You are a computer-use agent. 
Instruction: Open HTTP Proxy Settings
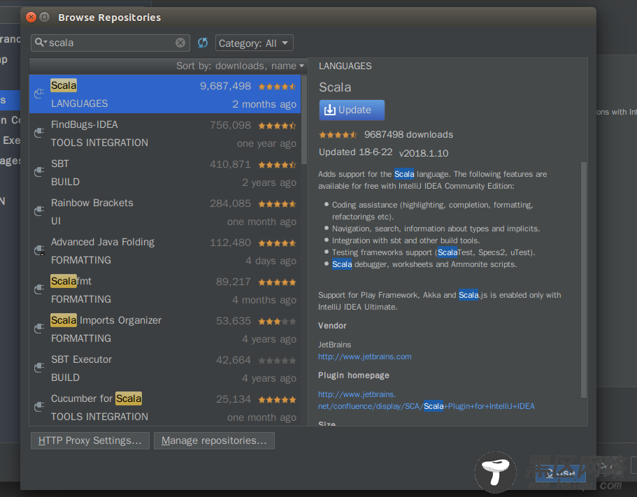[x=90, y=440]
